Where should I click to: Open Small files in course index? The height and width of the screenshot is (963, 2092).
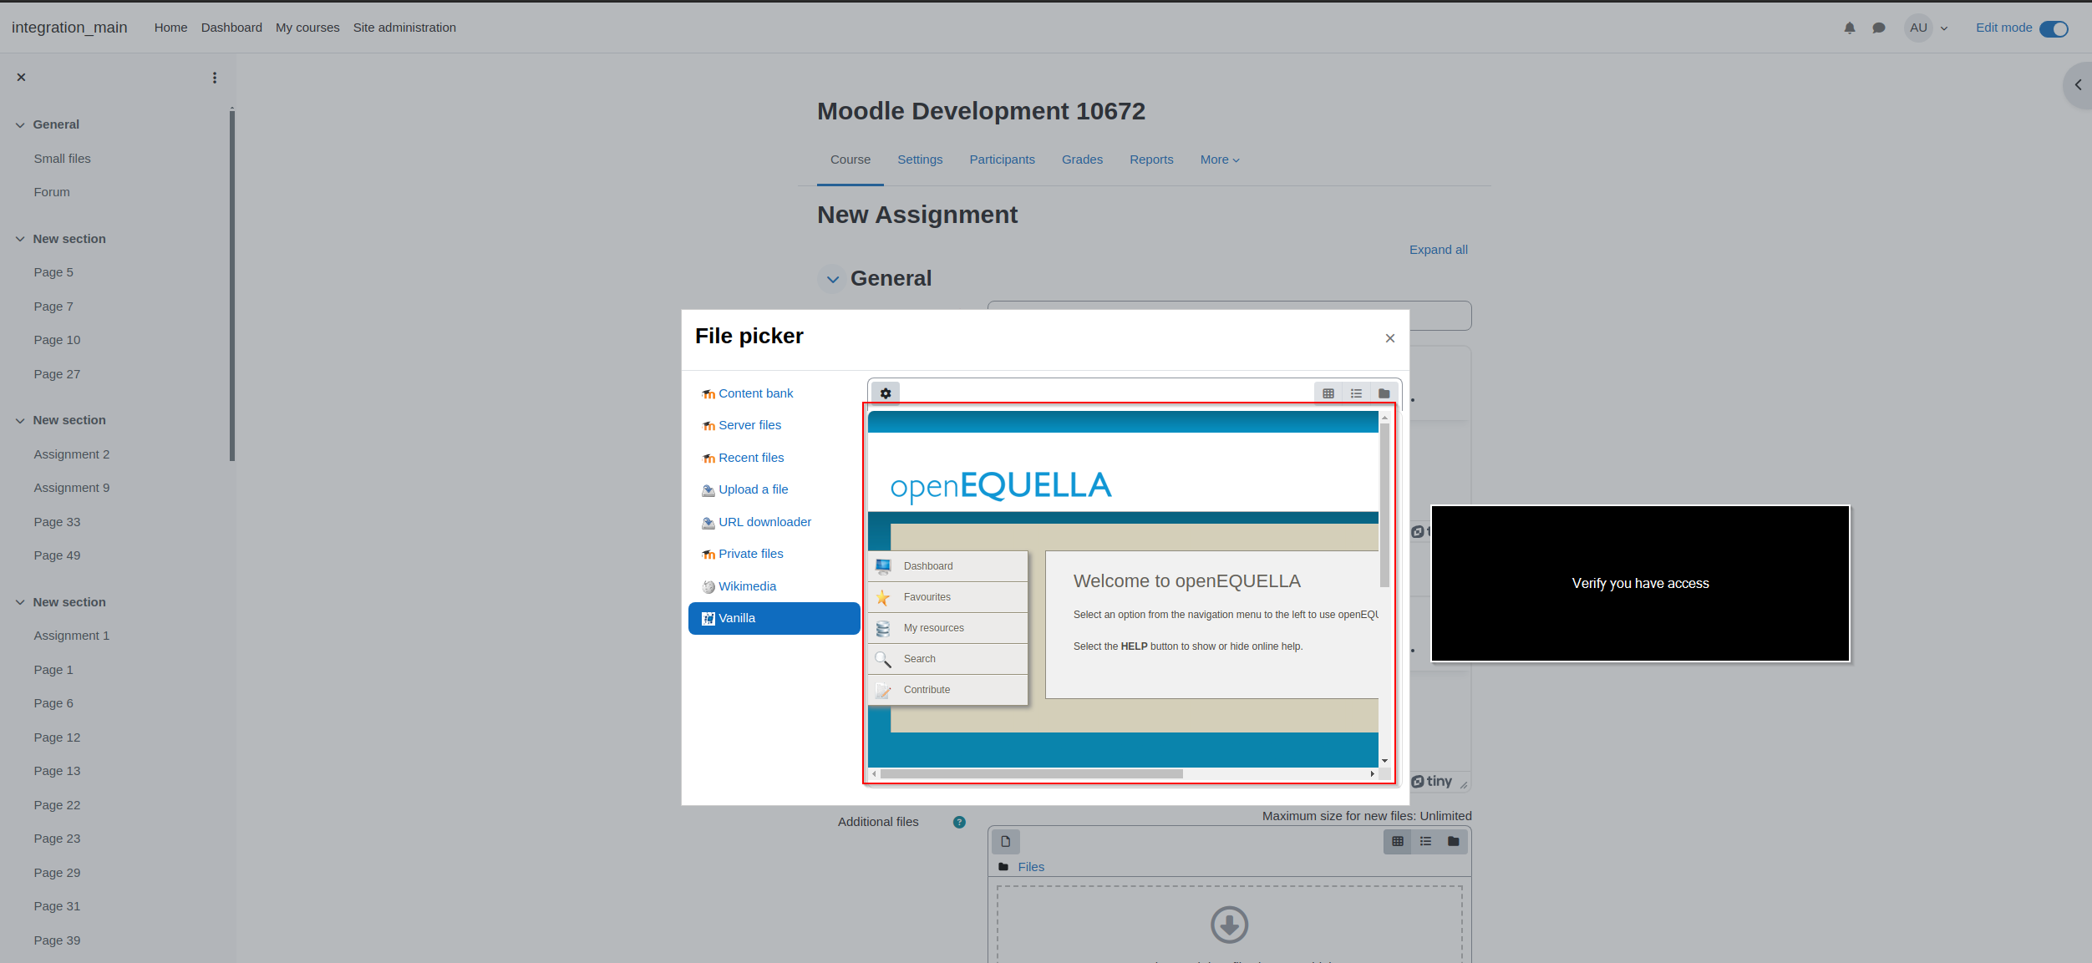click(62, 159)
